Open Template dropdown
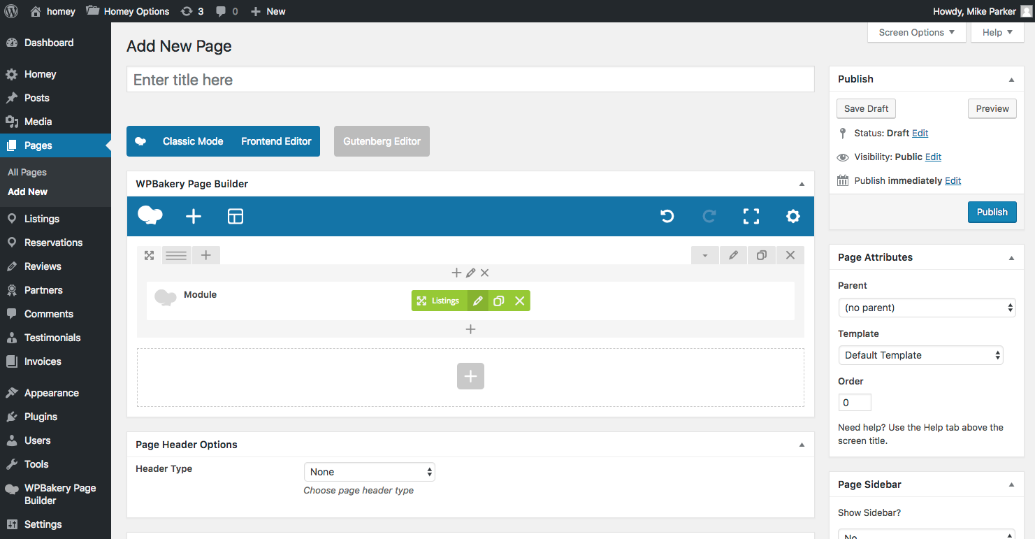The width and height of the screenshot is (1035, 539). tap(920, 355)
